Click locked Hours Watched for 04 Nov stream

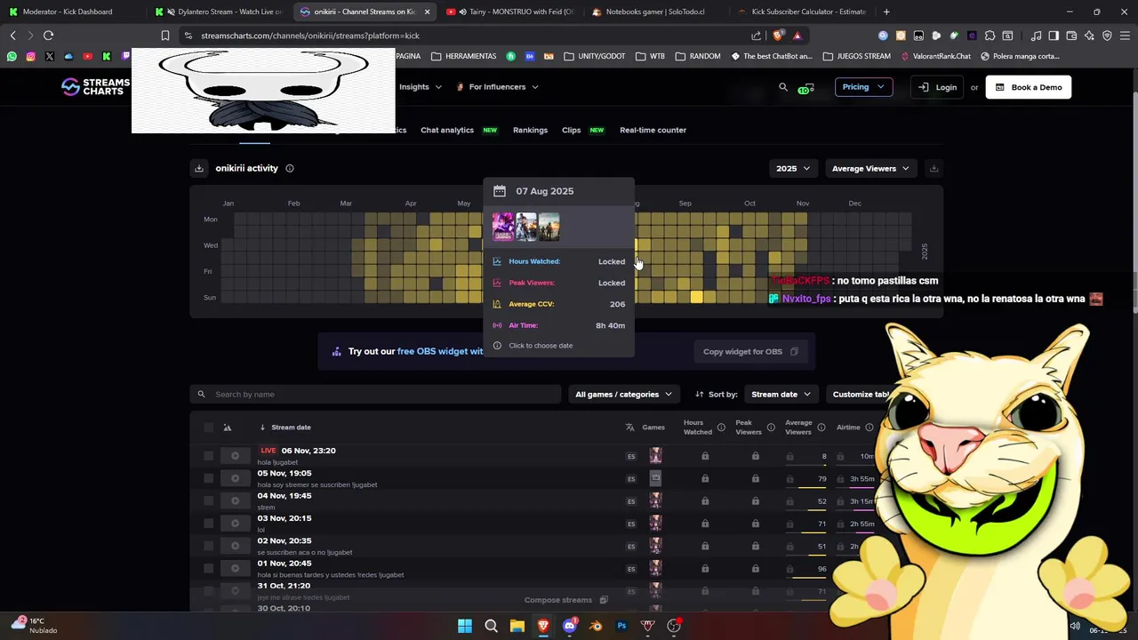coord(705,501)
